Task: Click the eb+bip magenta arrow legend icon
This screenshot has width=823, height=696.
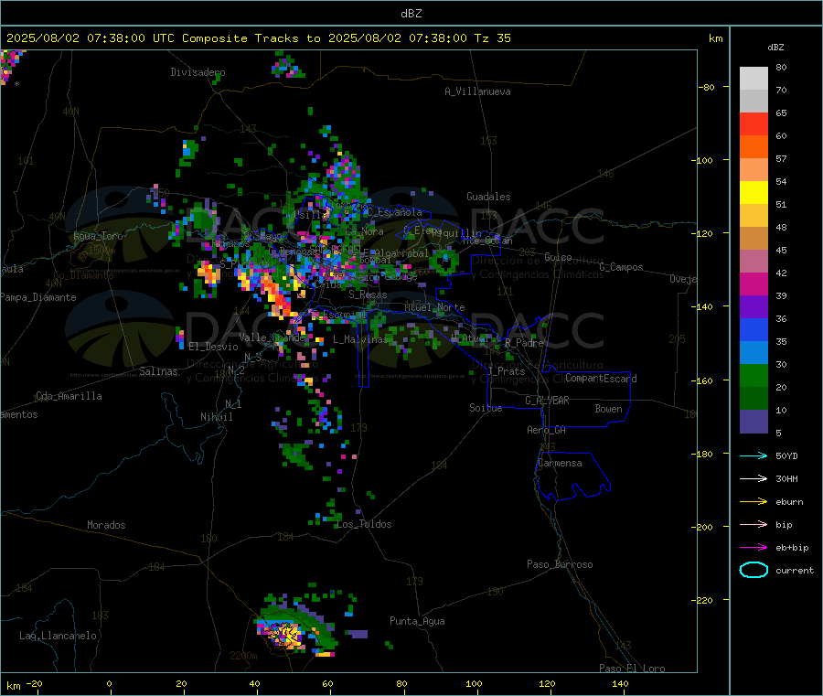Action: (x=754, y=547)
